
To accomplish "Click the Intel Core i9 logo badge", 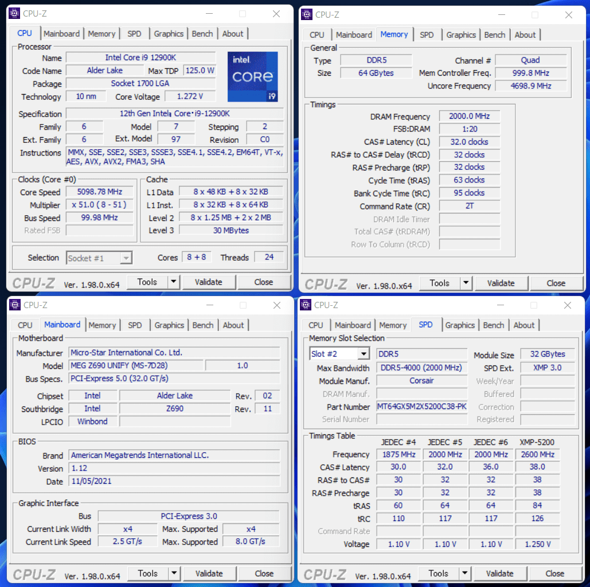I will [x=252, y=77].
